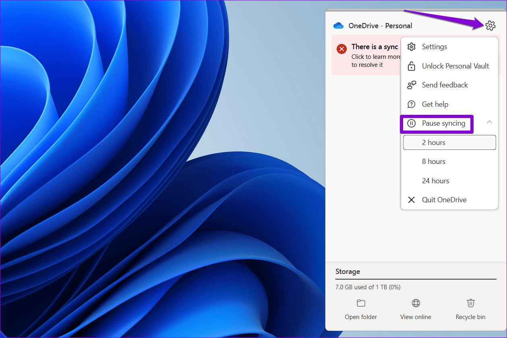507x338 pixels.
Task: Open the OneDrive gear settings icon
Action: click(490, 26)
